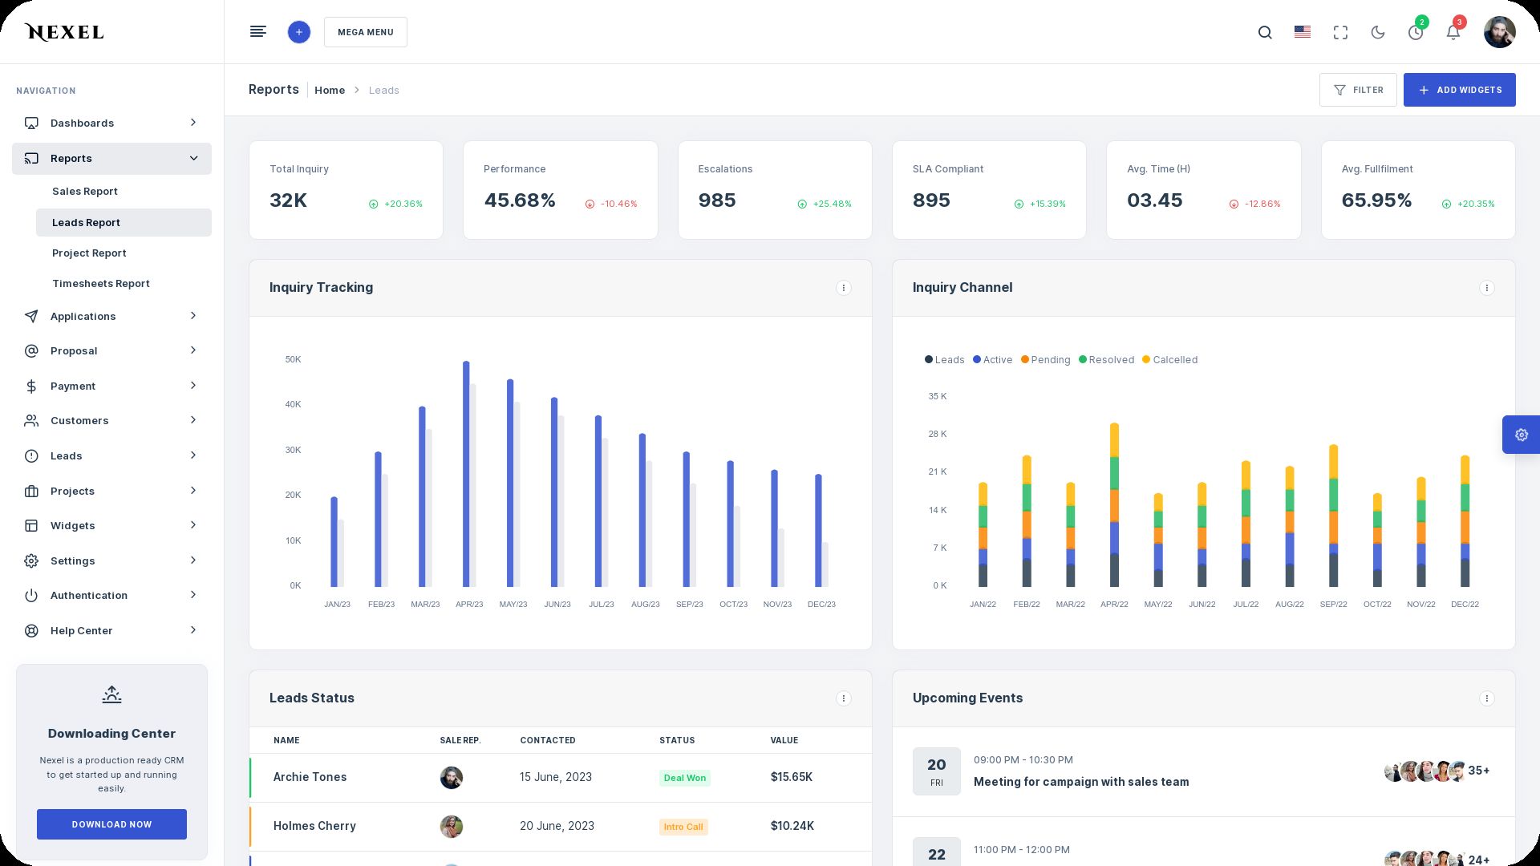The height and width of the screenshot is (866, 1540).
Task: Expand the Customers menu chevron
Action: [193, 420]
